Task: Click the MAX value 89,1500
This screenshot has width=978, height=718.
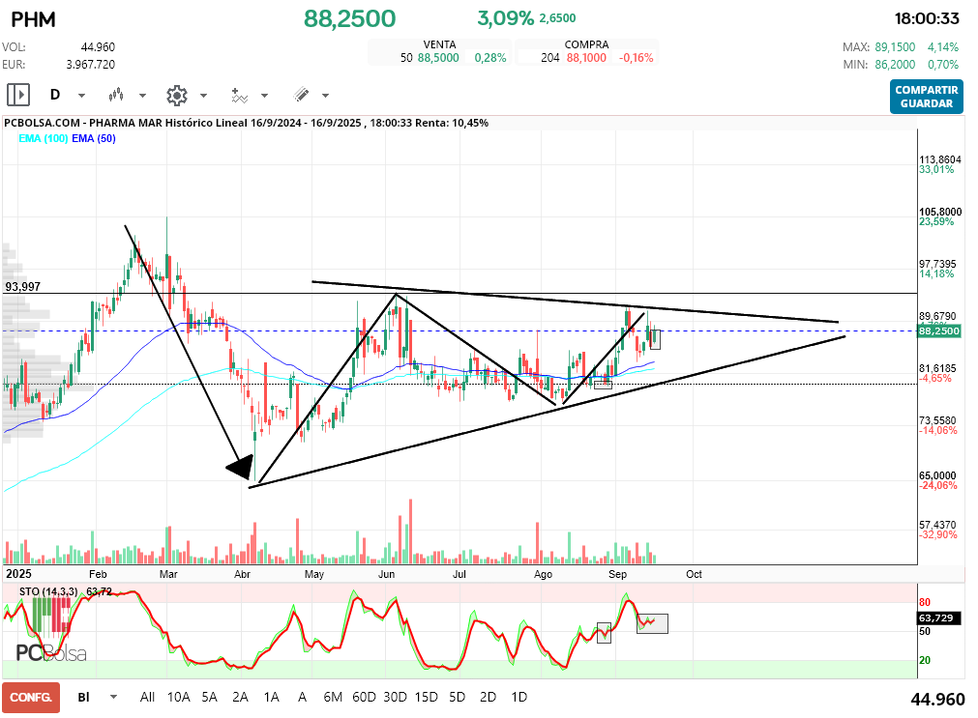Action: (895, 47)
